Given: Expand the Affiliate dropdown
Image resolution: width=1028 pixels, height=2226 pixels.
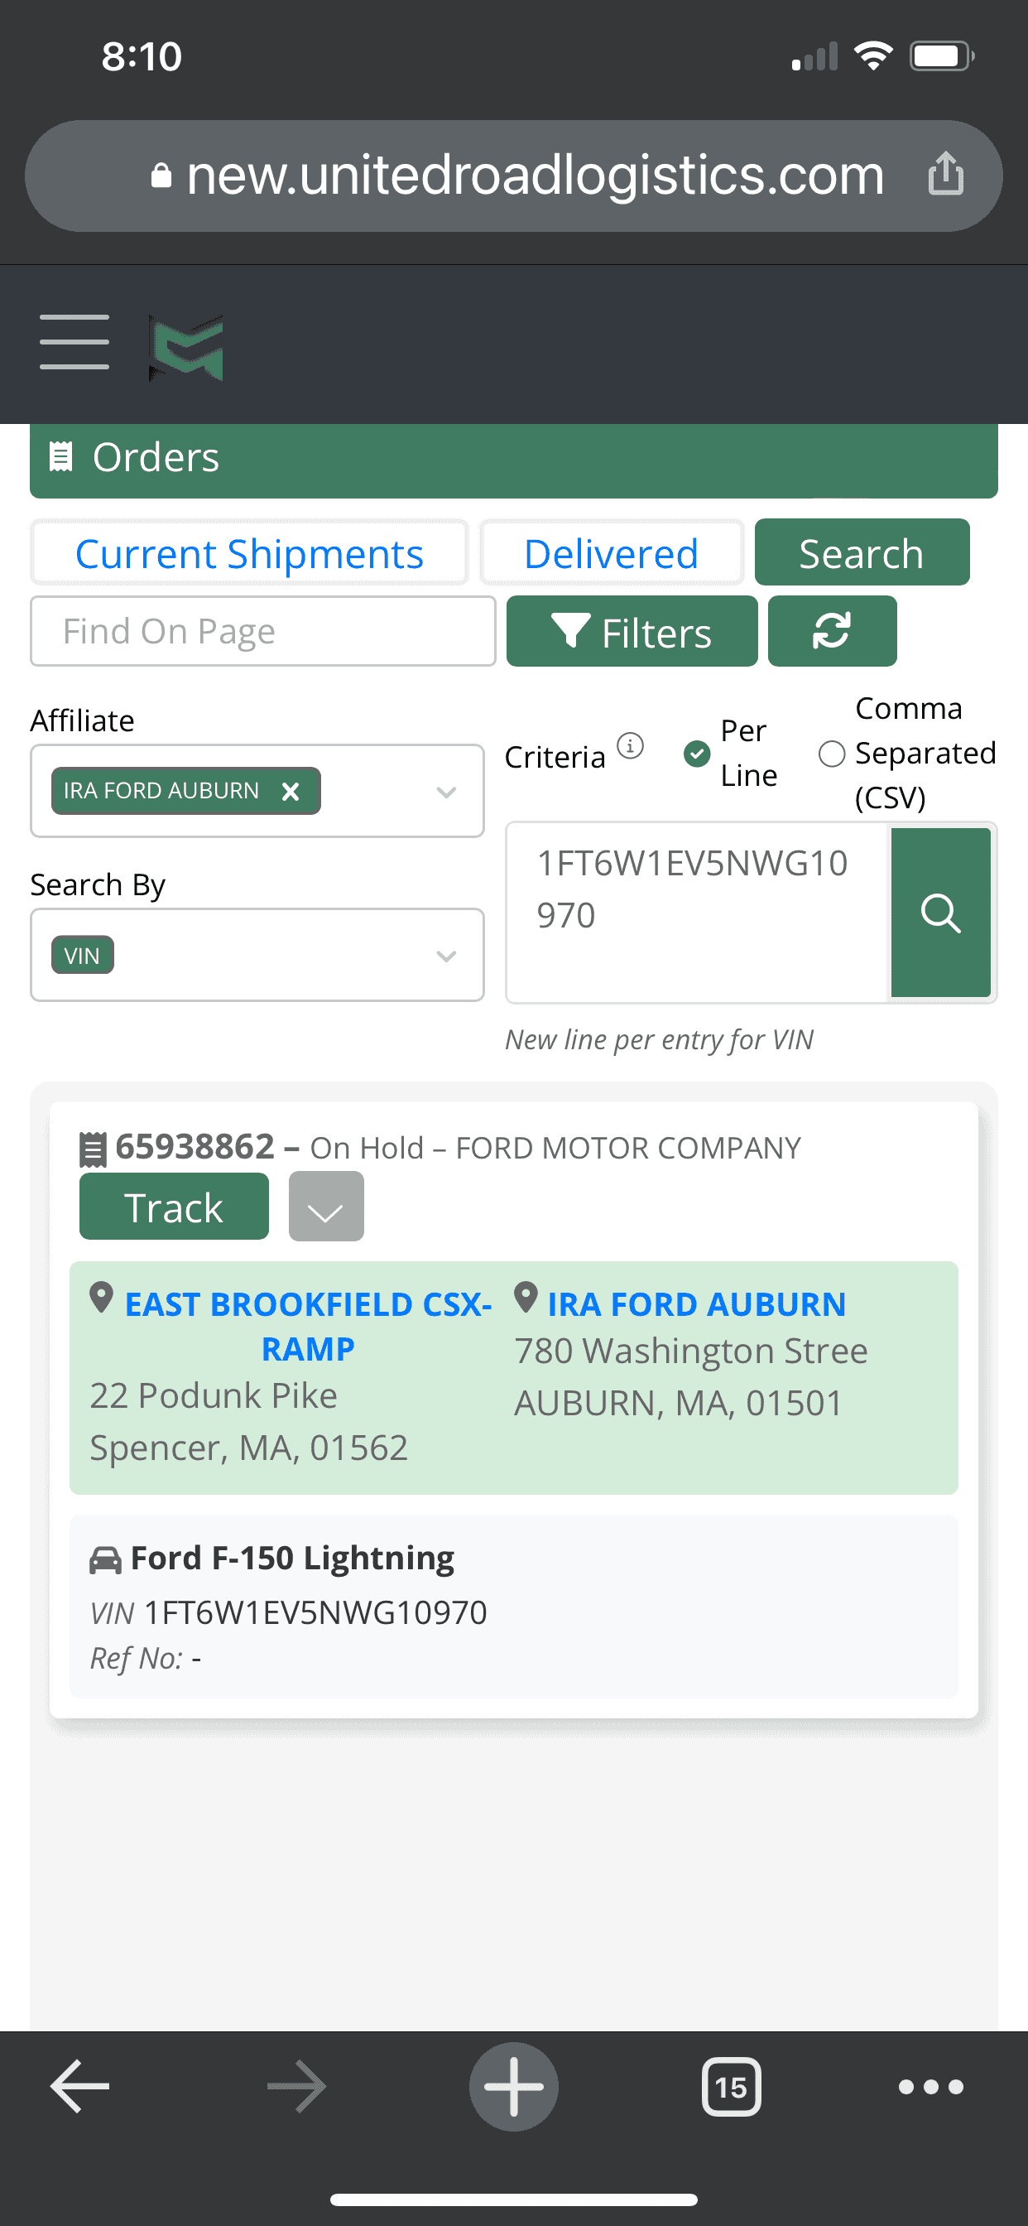Looking at the screenshot, I should [x=446, y=792].
